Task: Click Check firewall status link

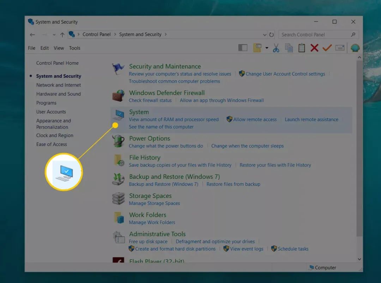Action: click(x=150, y=100)
